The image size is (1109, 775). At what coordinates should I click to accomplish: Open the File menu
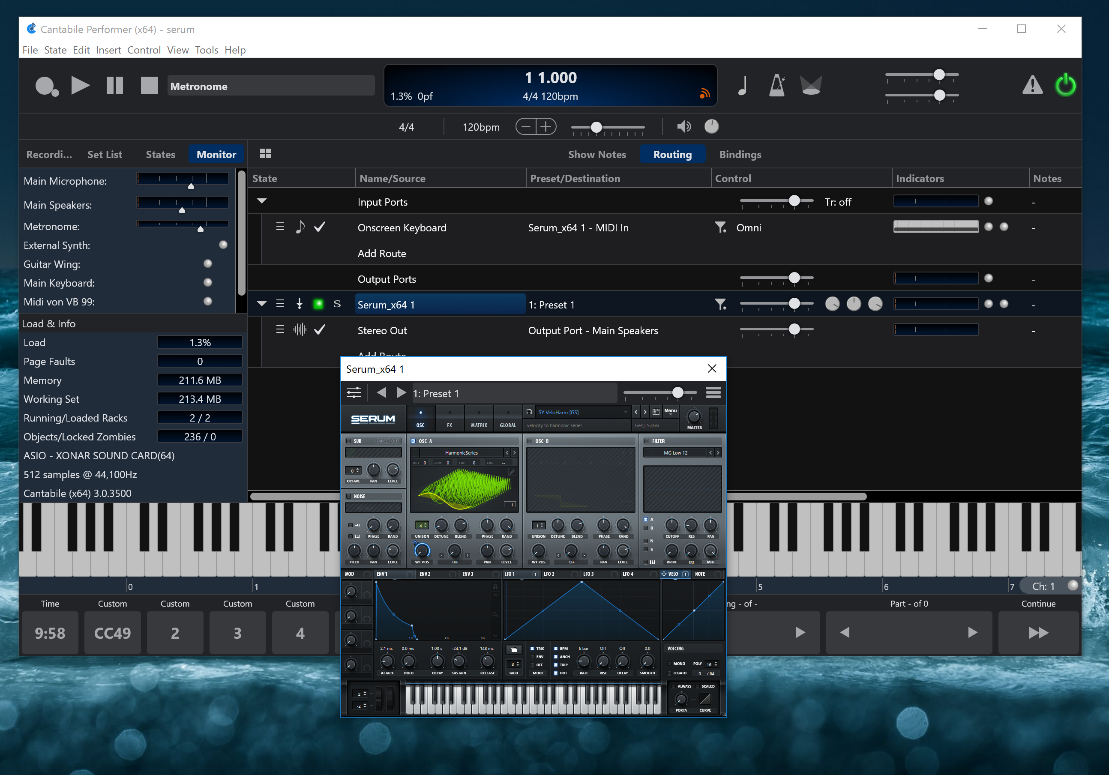coord(30,50)
